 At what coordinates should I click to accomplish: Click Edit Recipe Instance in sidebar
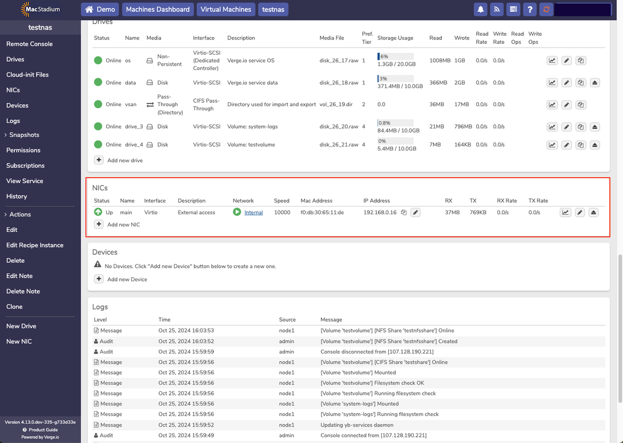click(x=35, y=245)
